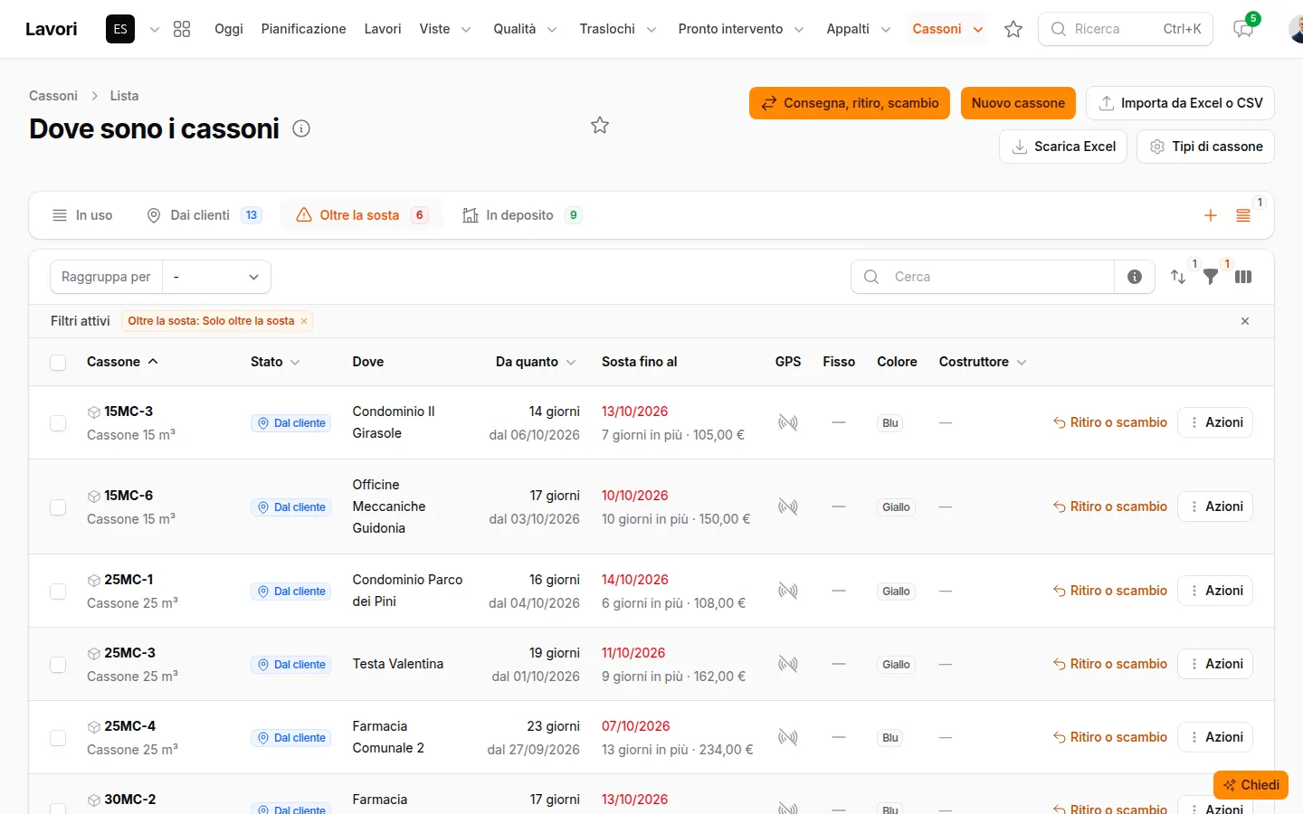Switch to the Dai clienti tab
The width and height of the screenshot is (1303, 814).
[204, 215]
